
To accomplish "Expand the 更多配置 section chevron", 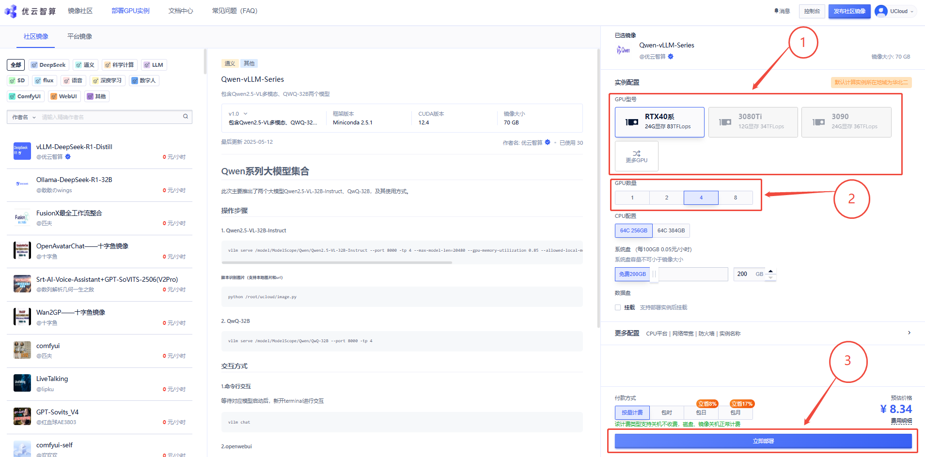I will (909, 333).
